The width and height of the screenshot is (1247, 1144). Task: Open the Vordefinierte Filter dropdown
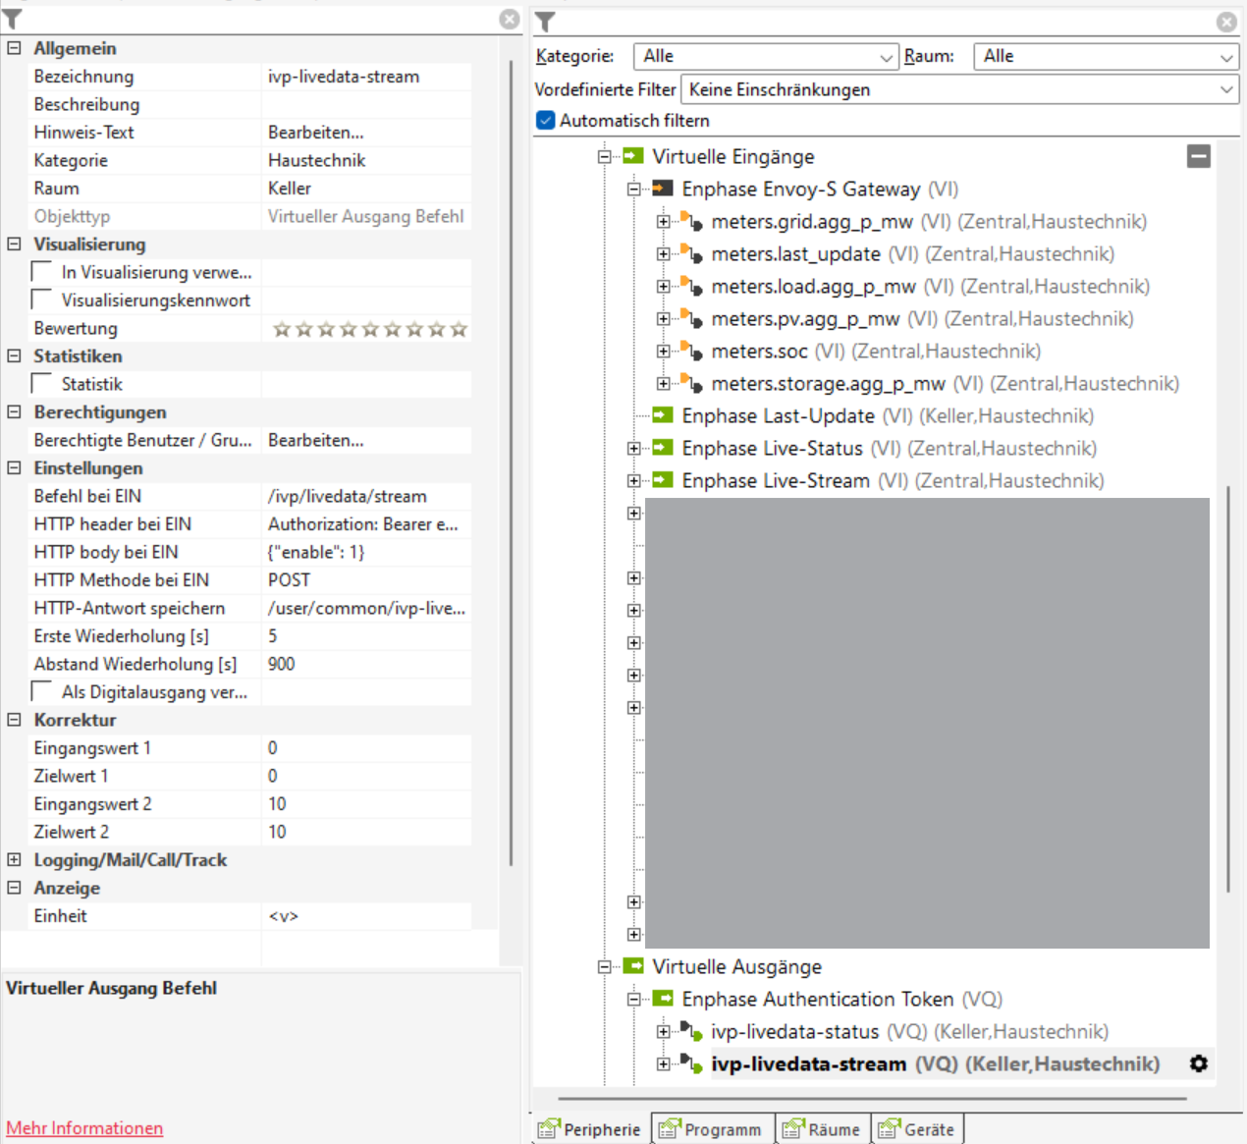point(960,89)
